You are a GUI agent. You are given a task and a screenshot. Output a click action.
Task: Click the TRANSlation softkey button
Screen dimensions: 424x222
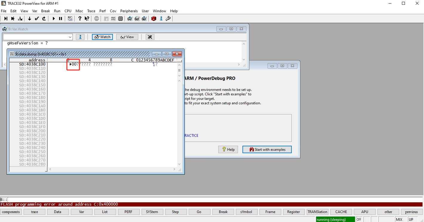point(317,212)
